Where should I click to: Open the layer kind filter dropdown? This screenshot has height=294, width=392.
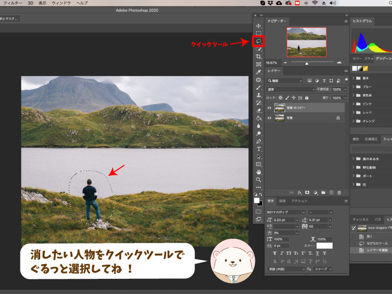[x=285, y=81]
